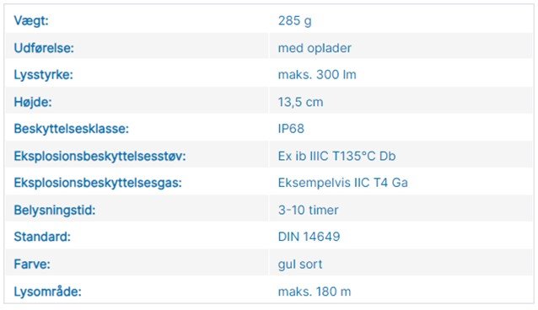Screen dimensions: 538x310
Task: Click the Vægt label
Action: [x=31, y=21]
